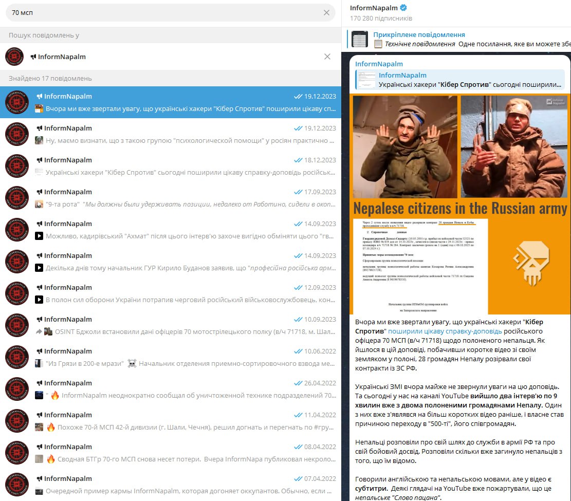Click the quoted reply preview in message
Viewport: 571px width, 501px height.
point(460,80)
